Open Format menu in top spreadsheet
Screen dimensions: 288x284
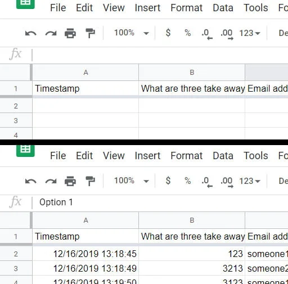pyautogui.click(x=187, y=8)
